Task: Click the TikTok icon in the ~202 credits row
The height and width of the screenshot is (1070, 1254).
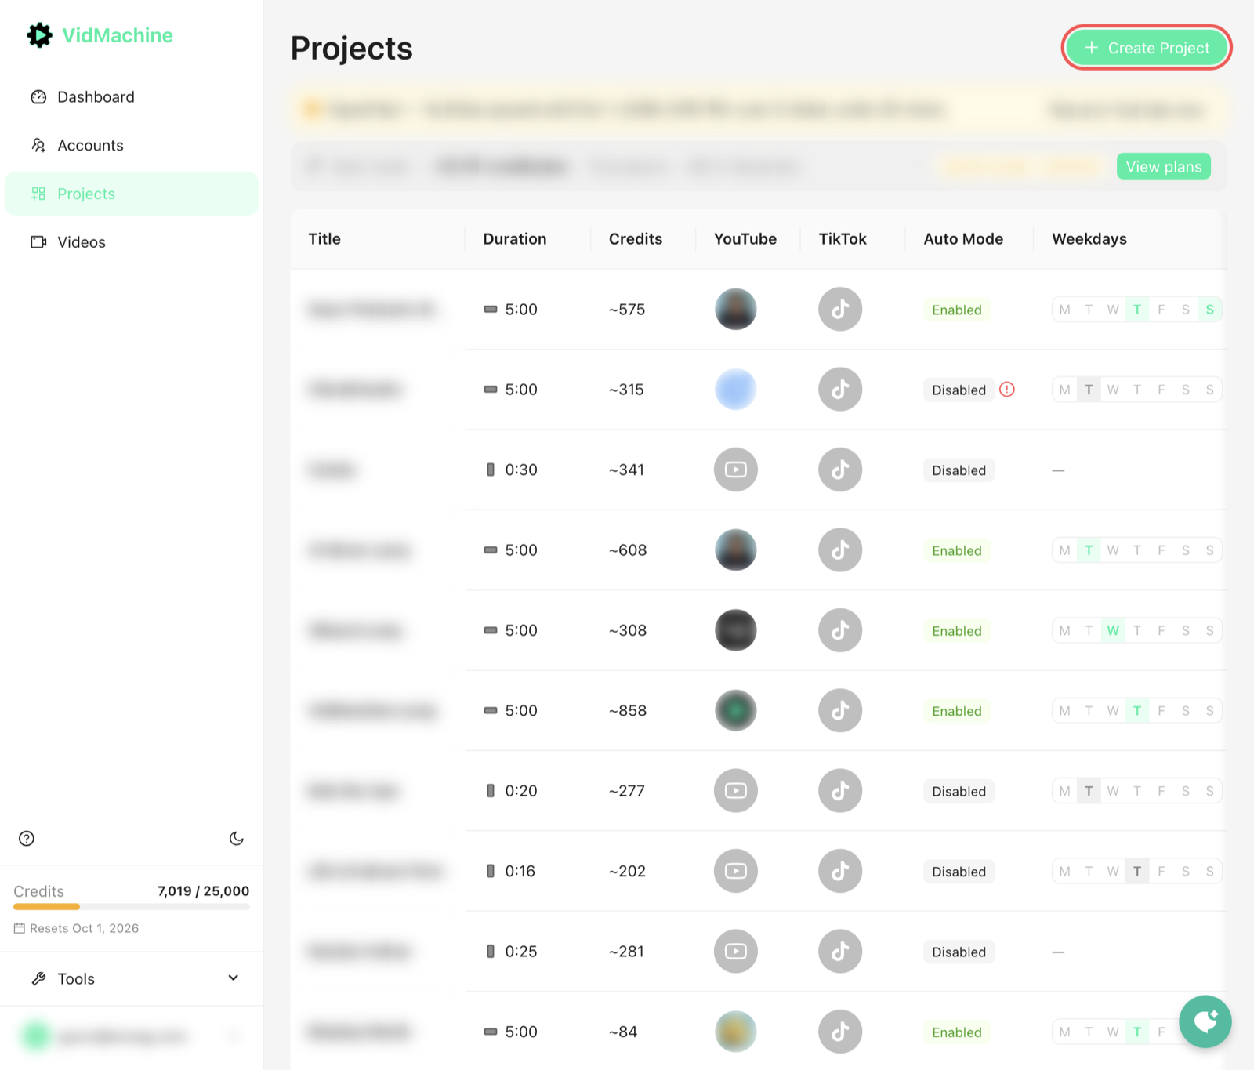Action: (840, 871)
